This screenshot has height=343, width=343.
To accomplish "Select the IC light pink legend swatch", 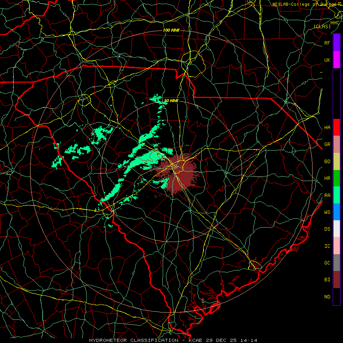I will pos(337,246).
